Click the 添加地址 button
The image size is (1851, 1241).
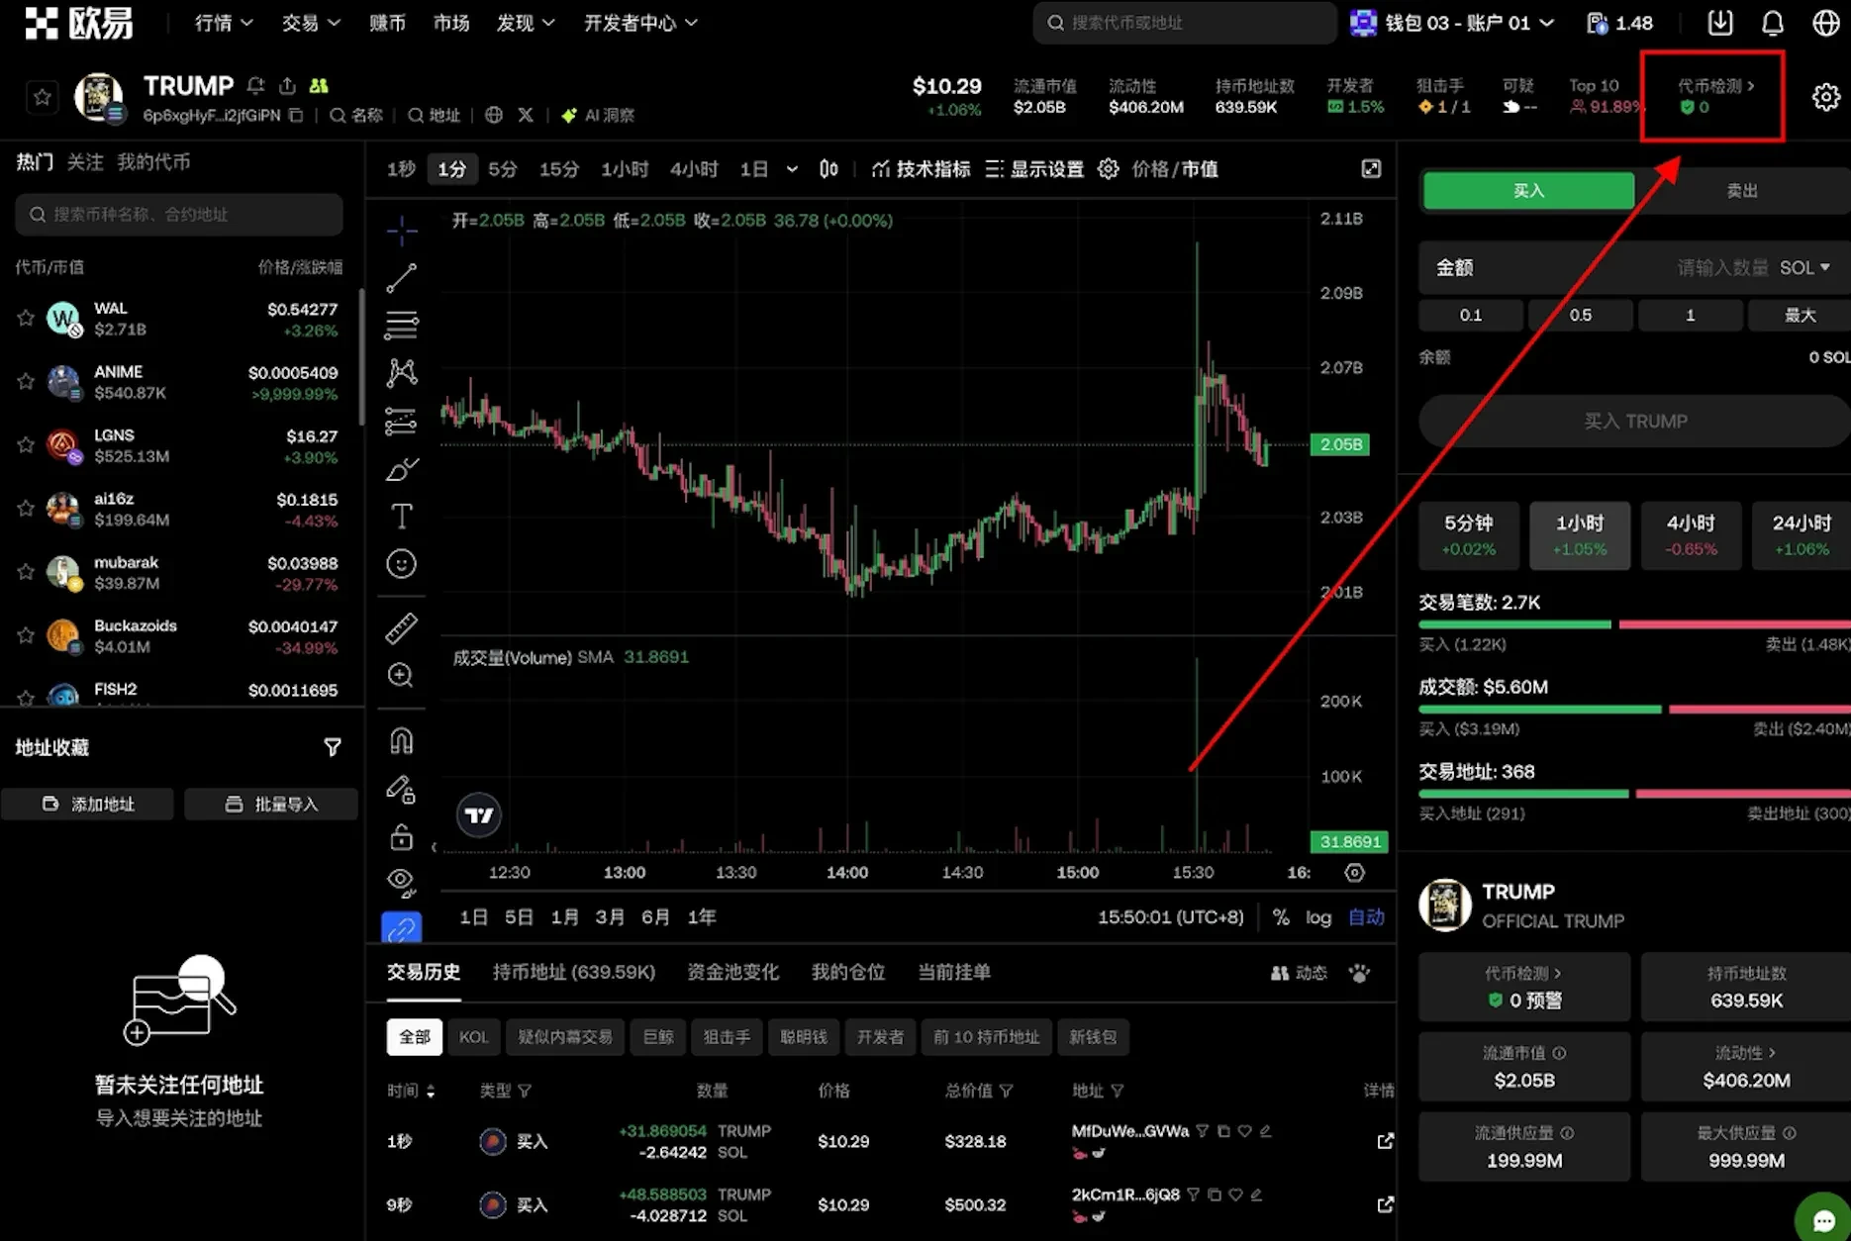tap(88, 804)
